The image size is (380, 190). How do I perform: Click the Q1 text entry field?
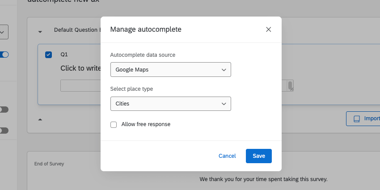80,85
